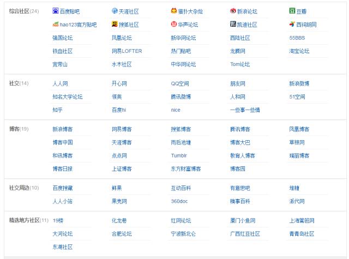Viewport: 349px width, 259px height.
Task: Open 新浪论坛 link
Action: point(247,11)
